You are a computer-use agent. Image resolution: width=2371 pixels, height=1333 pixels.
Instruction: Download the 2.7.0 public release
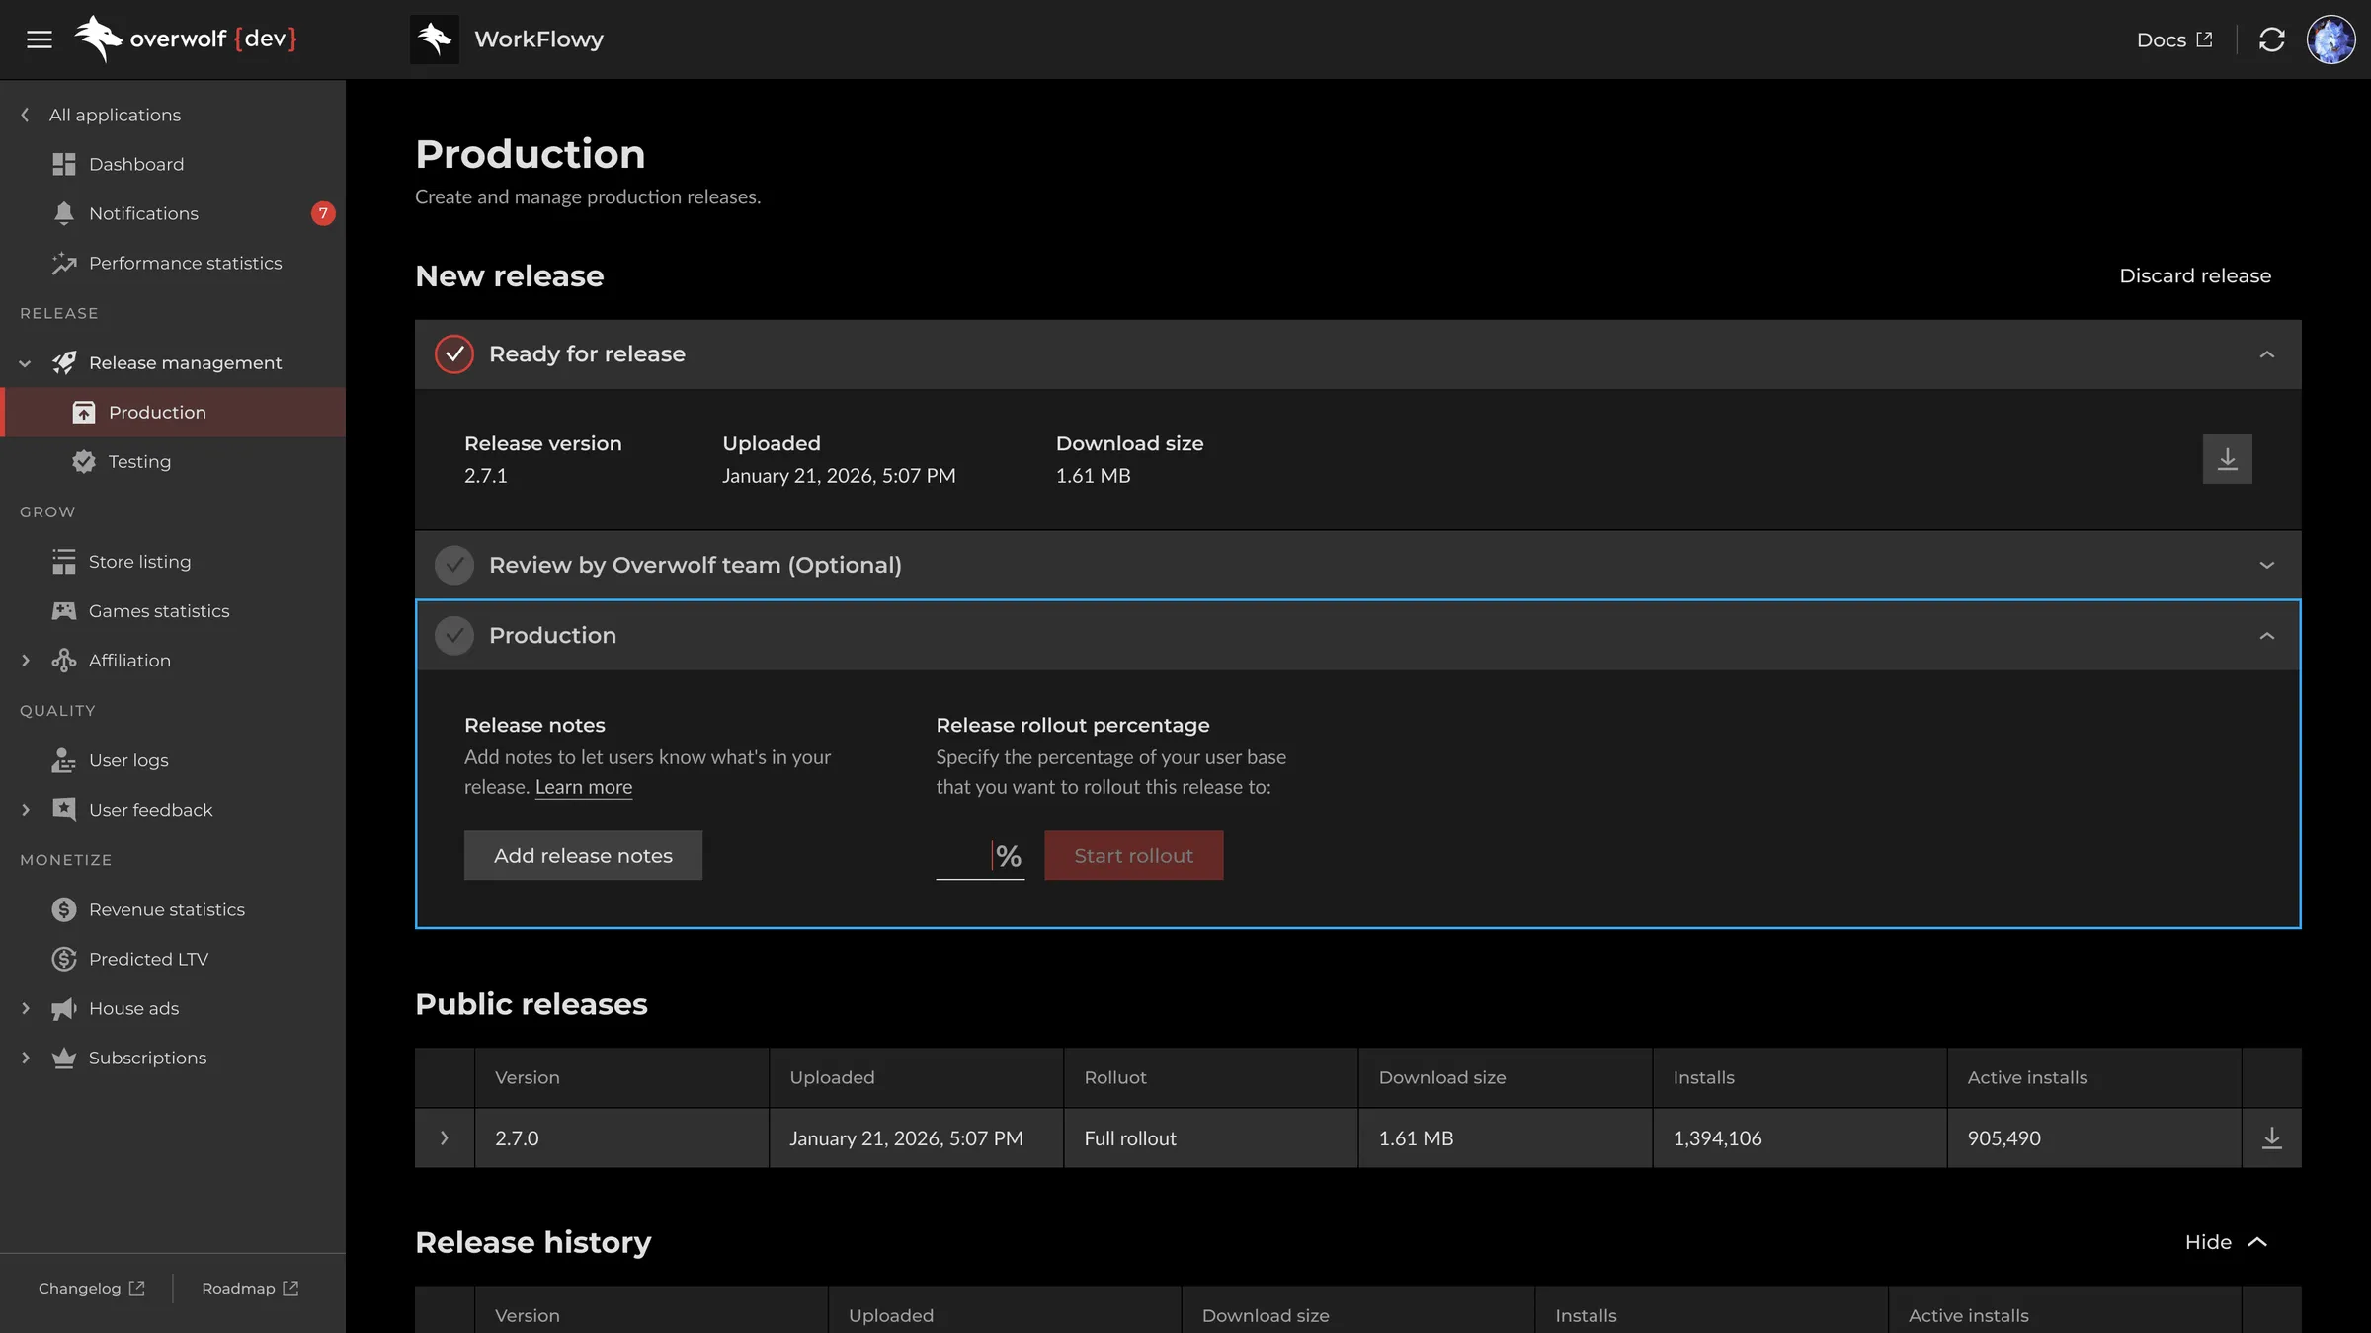point(2272,1137)
